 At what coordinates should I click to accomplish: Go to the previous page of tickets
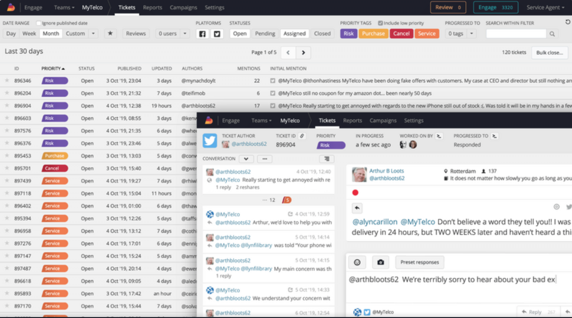(288, 53)
